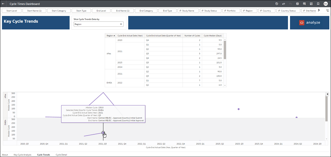Click the redo icon in header

point(291,4)
